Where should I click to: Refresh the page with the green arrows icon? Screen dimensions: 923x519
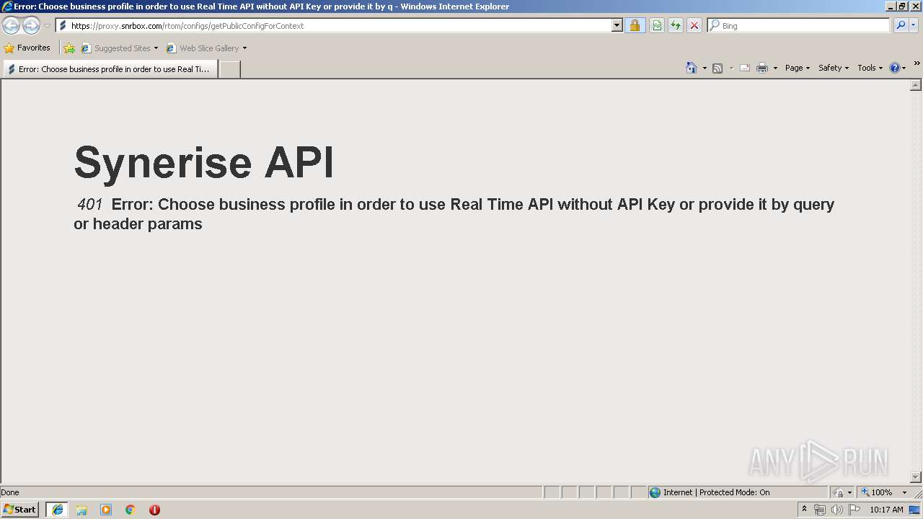[x=676, y=25]
